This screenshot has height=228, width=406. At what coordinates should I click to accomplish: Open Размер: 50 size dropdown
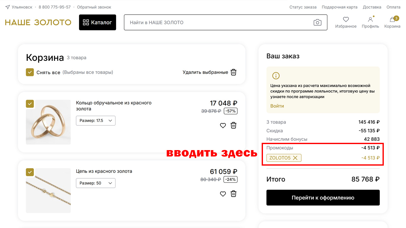point(96,183)
